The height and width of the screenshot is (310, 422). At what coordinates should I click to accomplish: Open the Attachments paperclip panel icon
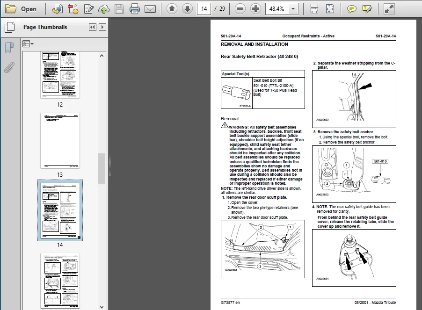pyautogui.click(x=9, y=67)
